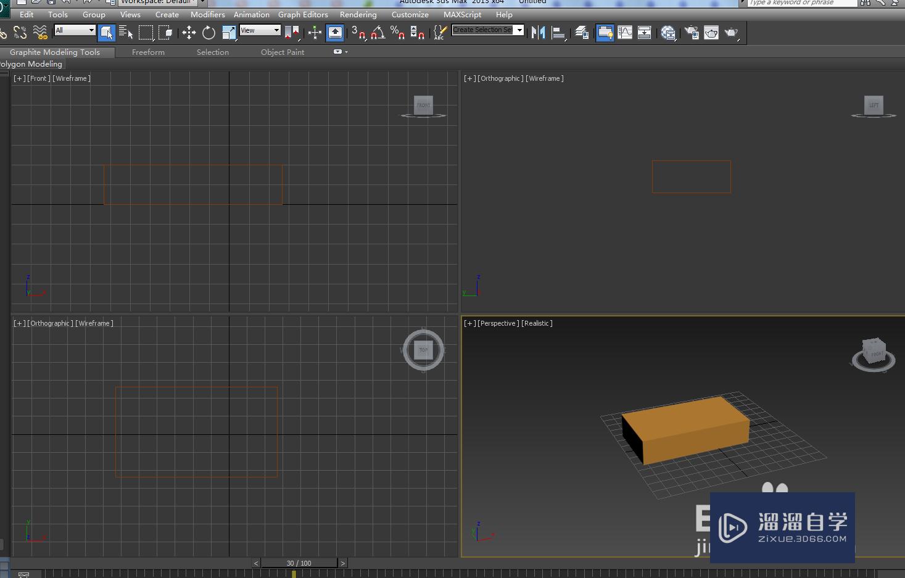
Task: Open the Curve Editor
Action: click(625, 33)
